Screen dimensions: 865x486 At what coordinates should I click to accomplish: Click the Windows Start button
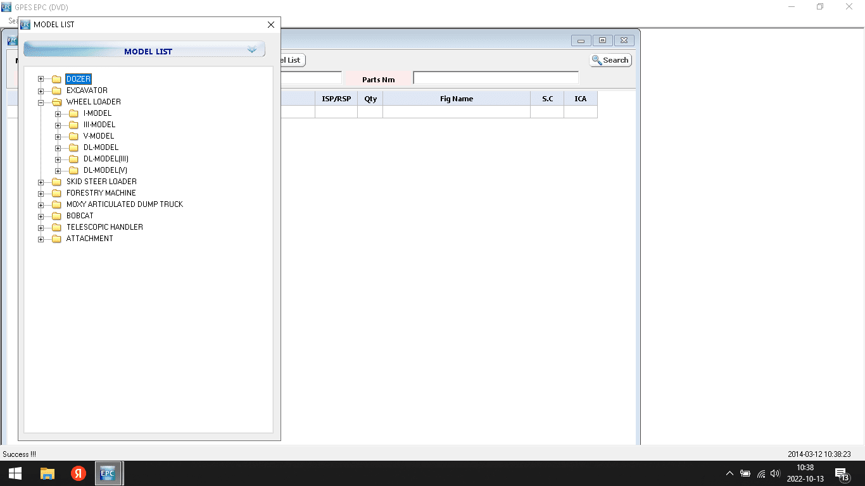click(x=15, y=473)
